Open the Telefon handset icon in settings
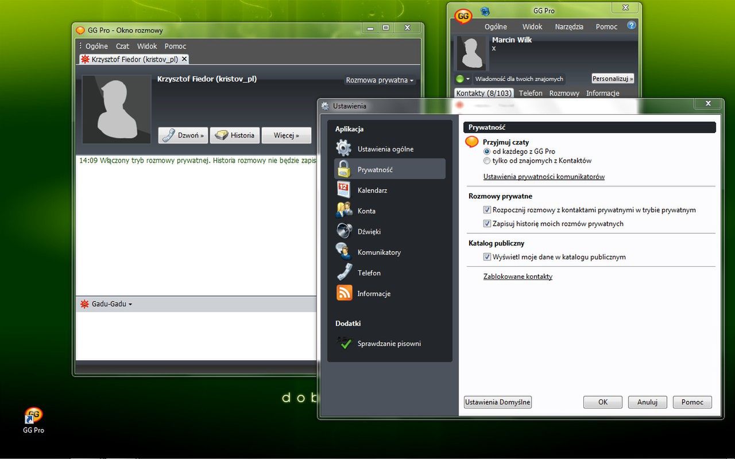This screenshot has height=459, width=735. (x=344, y=273)
